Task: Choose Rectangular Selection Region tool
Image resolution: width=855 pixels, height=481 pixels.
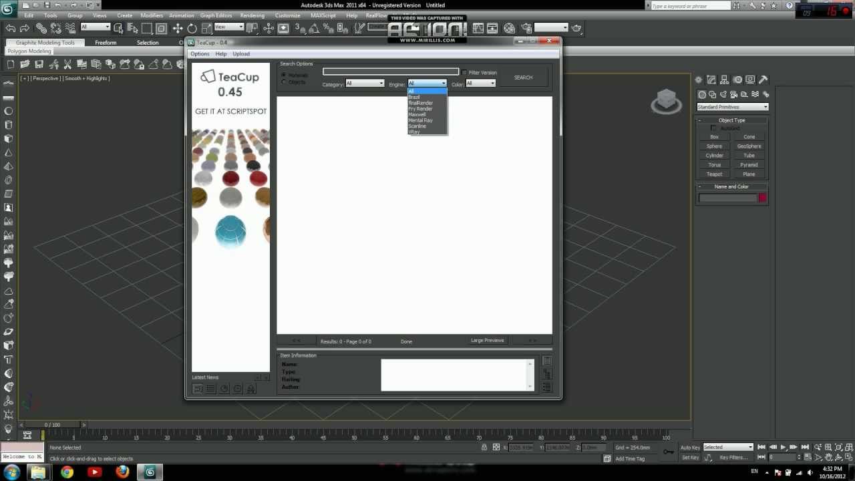Action: point(147,28)
